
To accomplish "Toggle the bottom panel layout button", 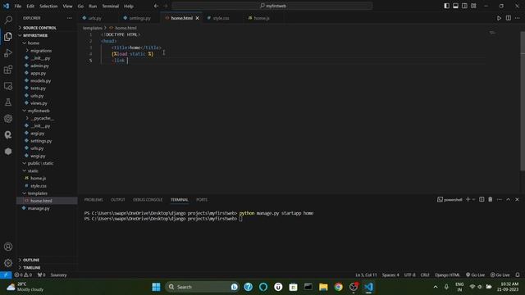I will [x=456, y=6].
